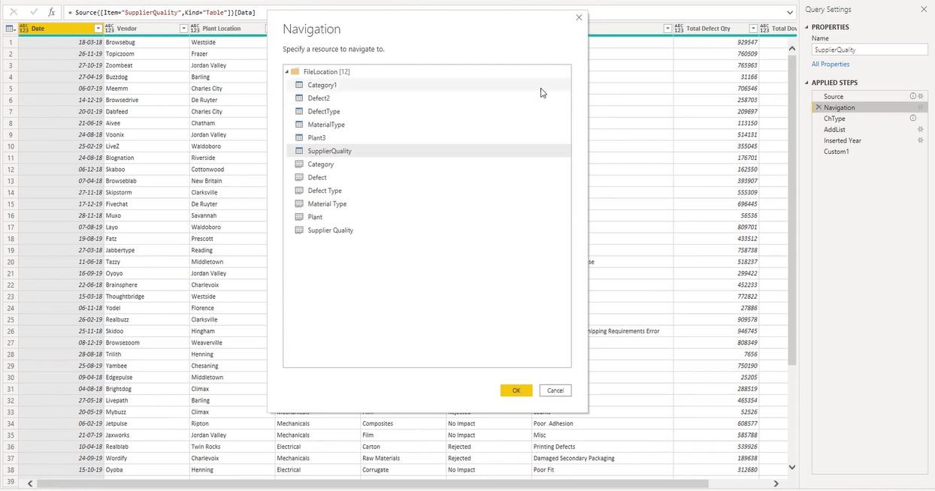Select the Source applied step
Image resolution: width=935 pixels, height=491 pixels.
(869, 96)
